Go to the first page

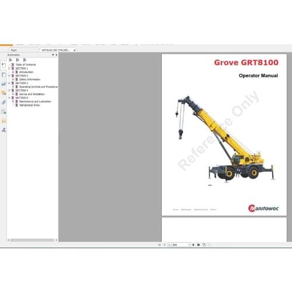click(159, 245)
